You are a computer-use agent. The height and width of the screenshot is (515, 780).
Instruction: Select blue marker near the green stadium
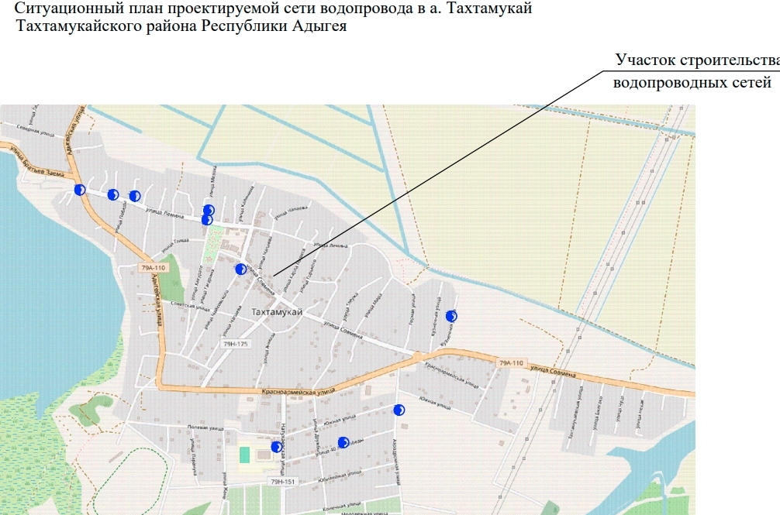(276, 446)
